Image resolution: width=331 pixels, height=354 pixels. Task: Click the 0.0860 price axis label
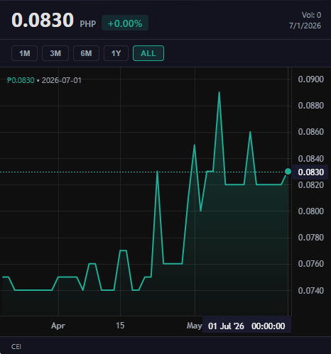(x=311, y=132)
